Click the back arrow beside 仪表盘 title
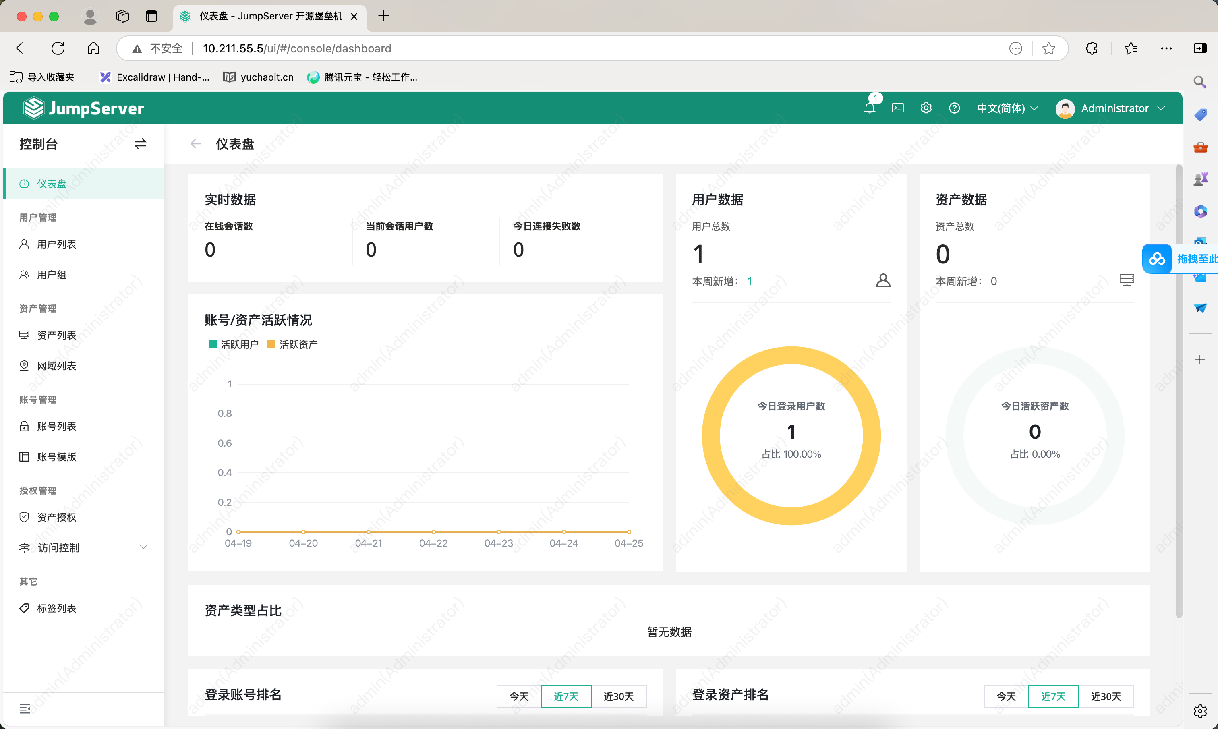Viewport: 1218px width, 729px height. [x=196, y=144]
